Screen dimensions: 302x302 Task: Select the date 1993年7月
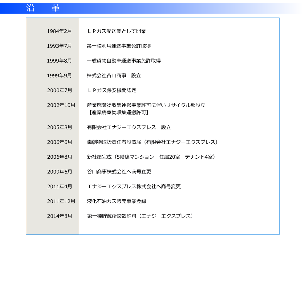[x=59, y=46]
